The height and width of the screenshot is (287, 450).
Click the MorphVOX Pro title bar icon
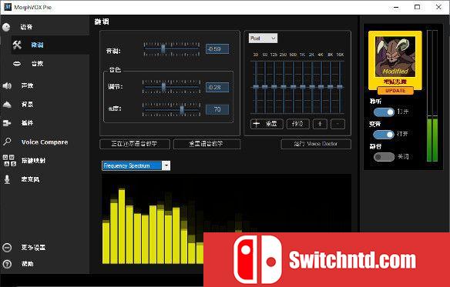8,7
